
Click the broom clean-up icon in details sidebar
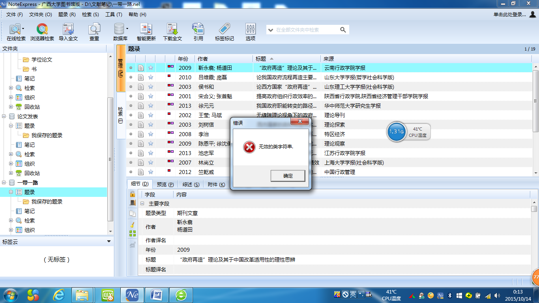coord(133,224)
